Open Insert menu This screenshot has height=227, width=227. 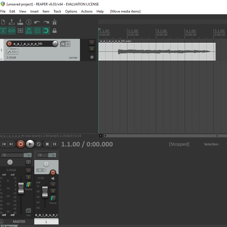[34, 11]
